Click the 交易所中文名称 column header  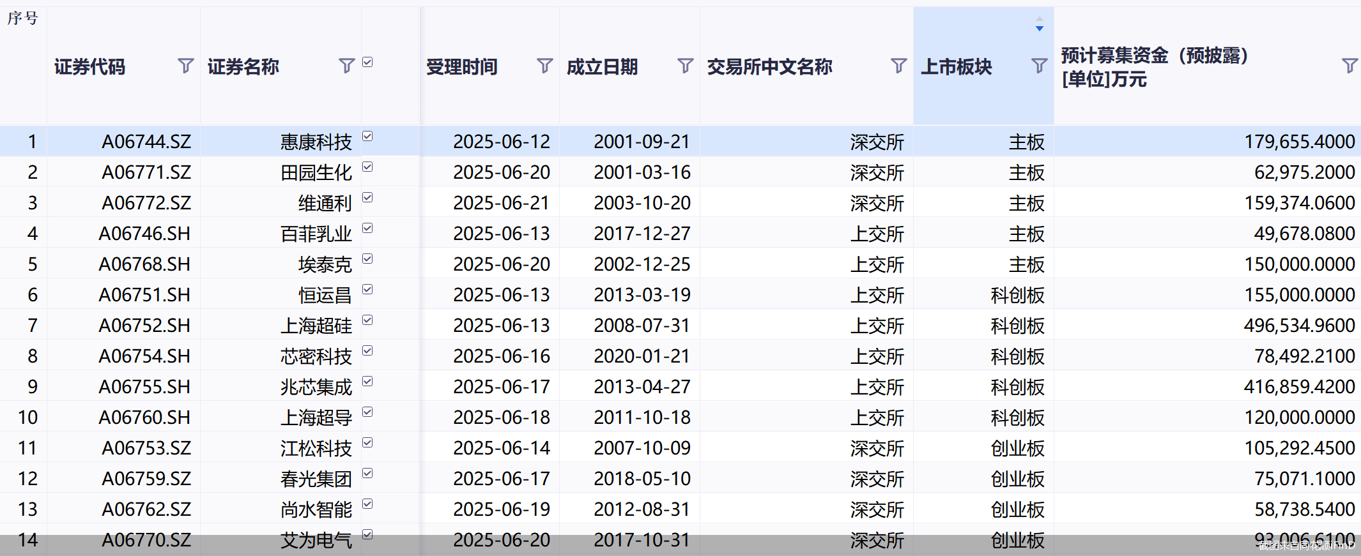[x=769, y=66]
